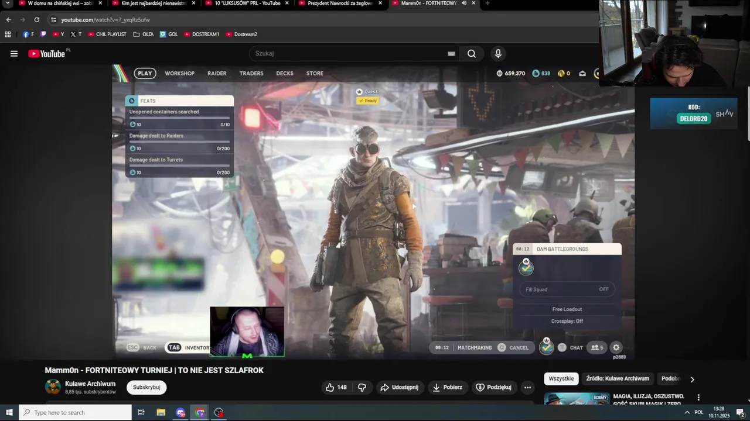Screen dimensions: 750x421
Task: Open the Kulawe Archiwum channel avatar
Action: 53,387
